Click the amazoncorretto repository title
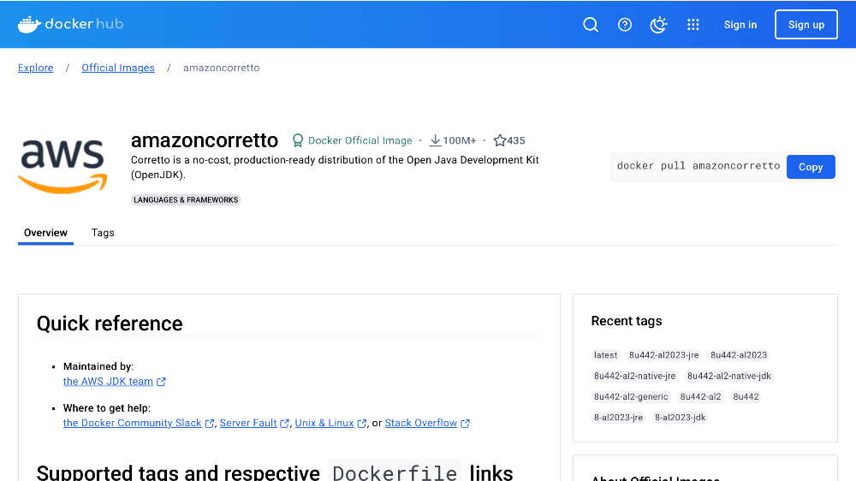The image size is (856, 481). tap(205, 140)
